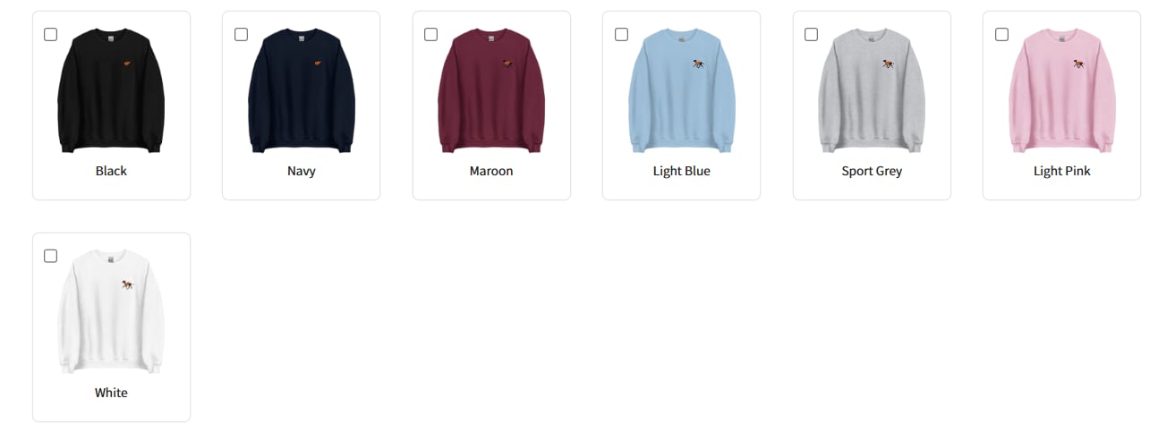Tick the Navy sweatshirt checkbox

click(x=241, y=34)
